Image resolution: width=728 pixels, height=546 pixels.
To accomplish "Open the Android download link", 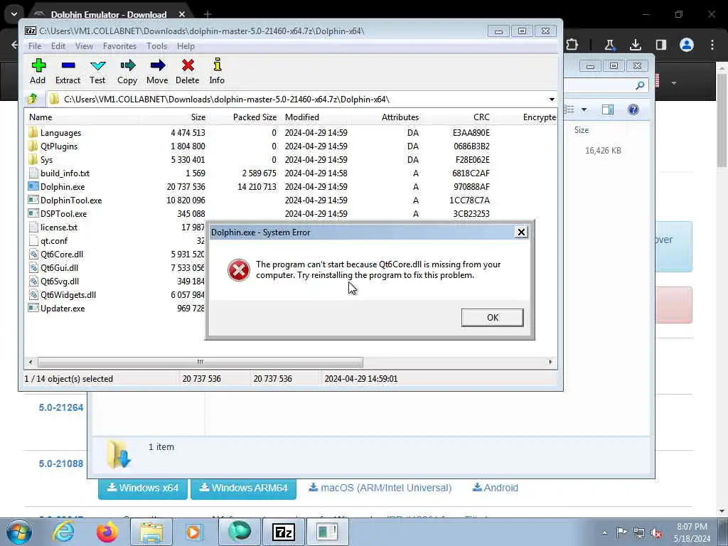I will point(495,488).
